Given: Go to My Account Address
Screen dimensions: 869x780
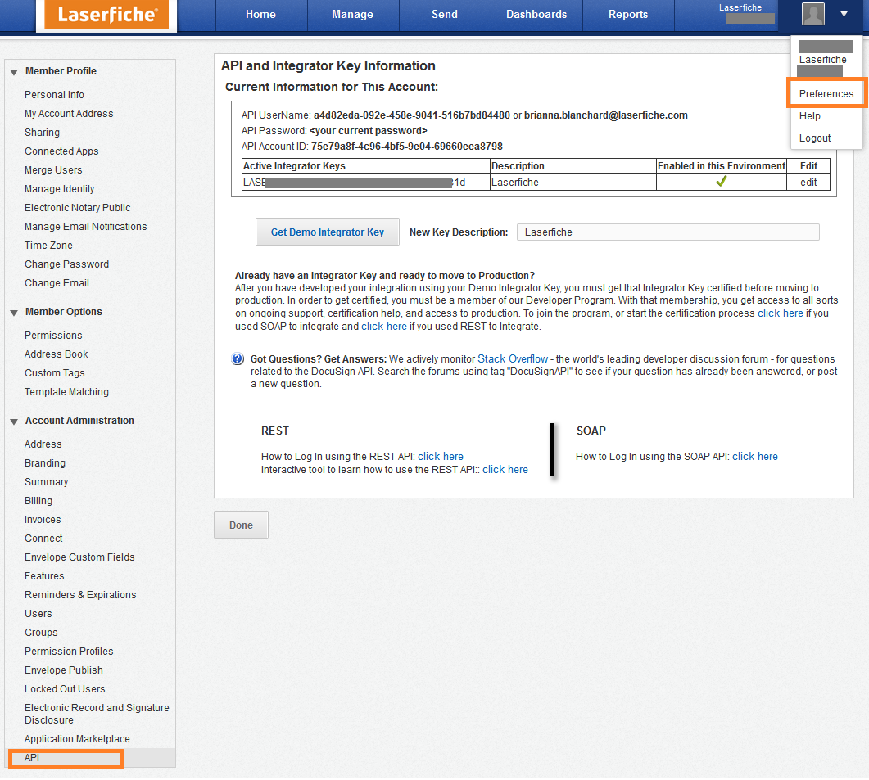Looking at the screenshot, I should (x=69, y=114).
